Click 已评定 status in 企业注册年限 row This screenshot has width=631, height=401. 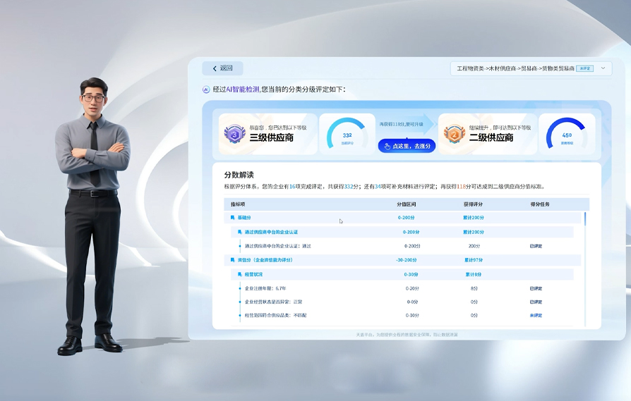536,288
